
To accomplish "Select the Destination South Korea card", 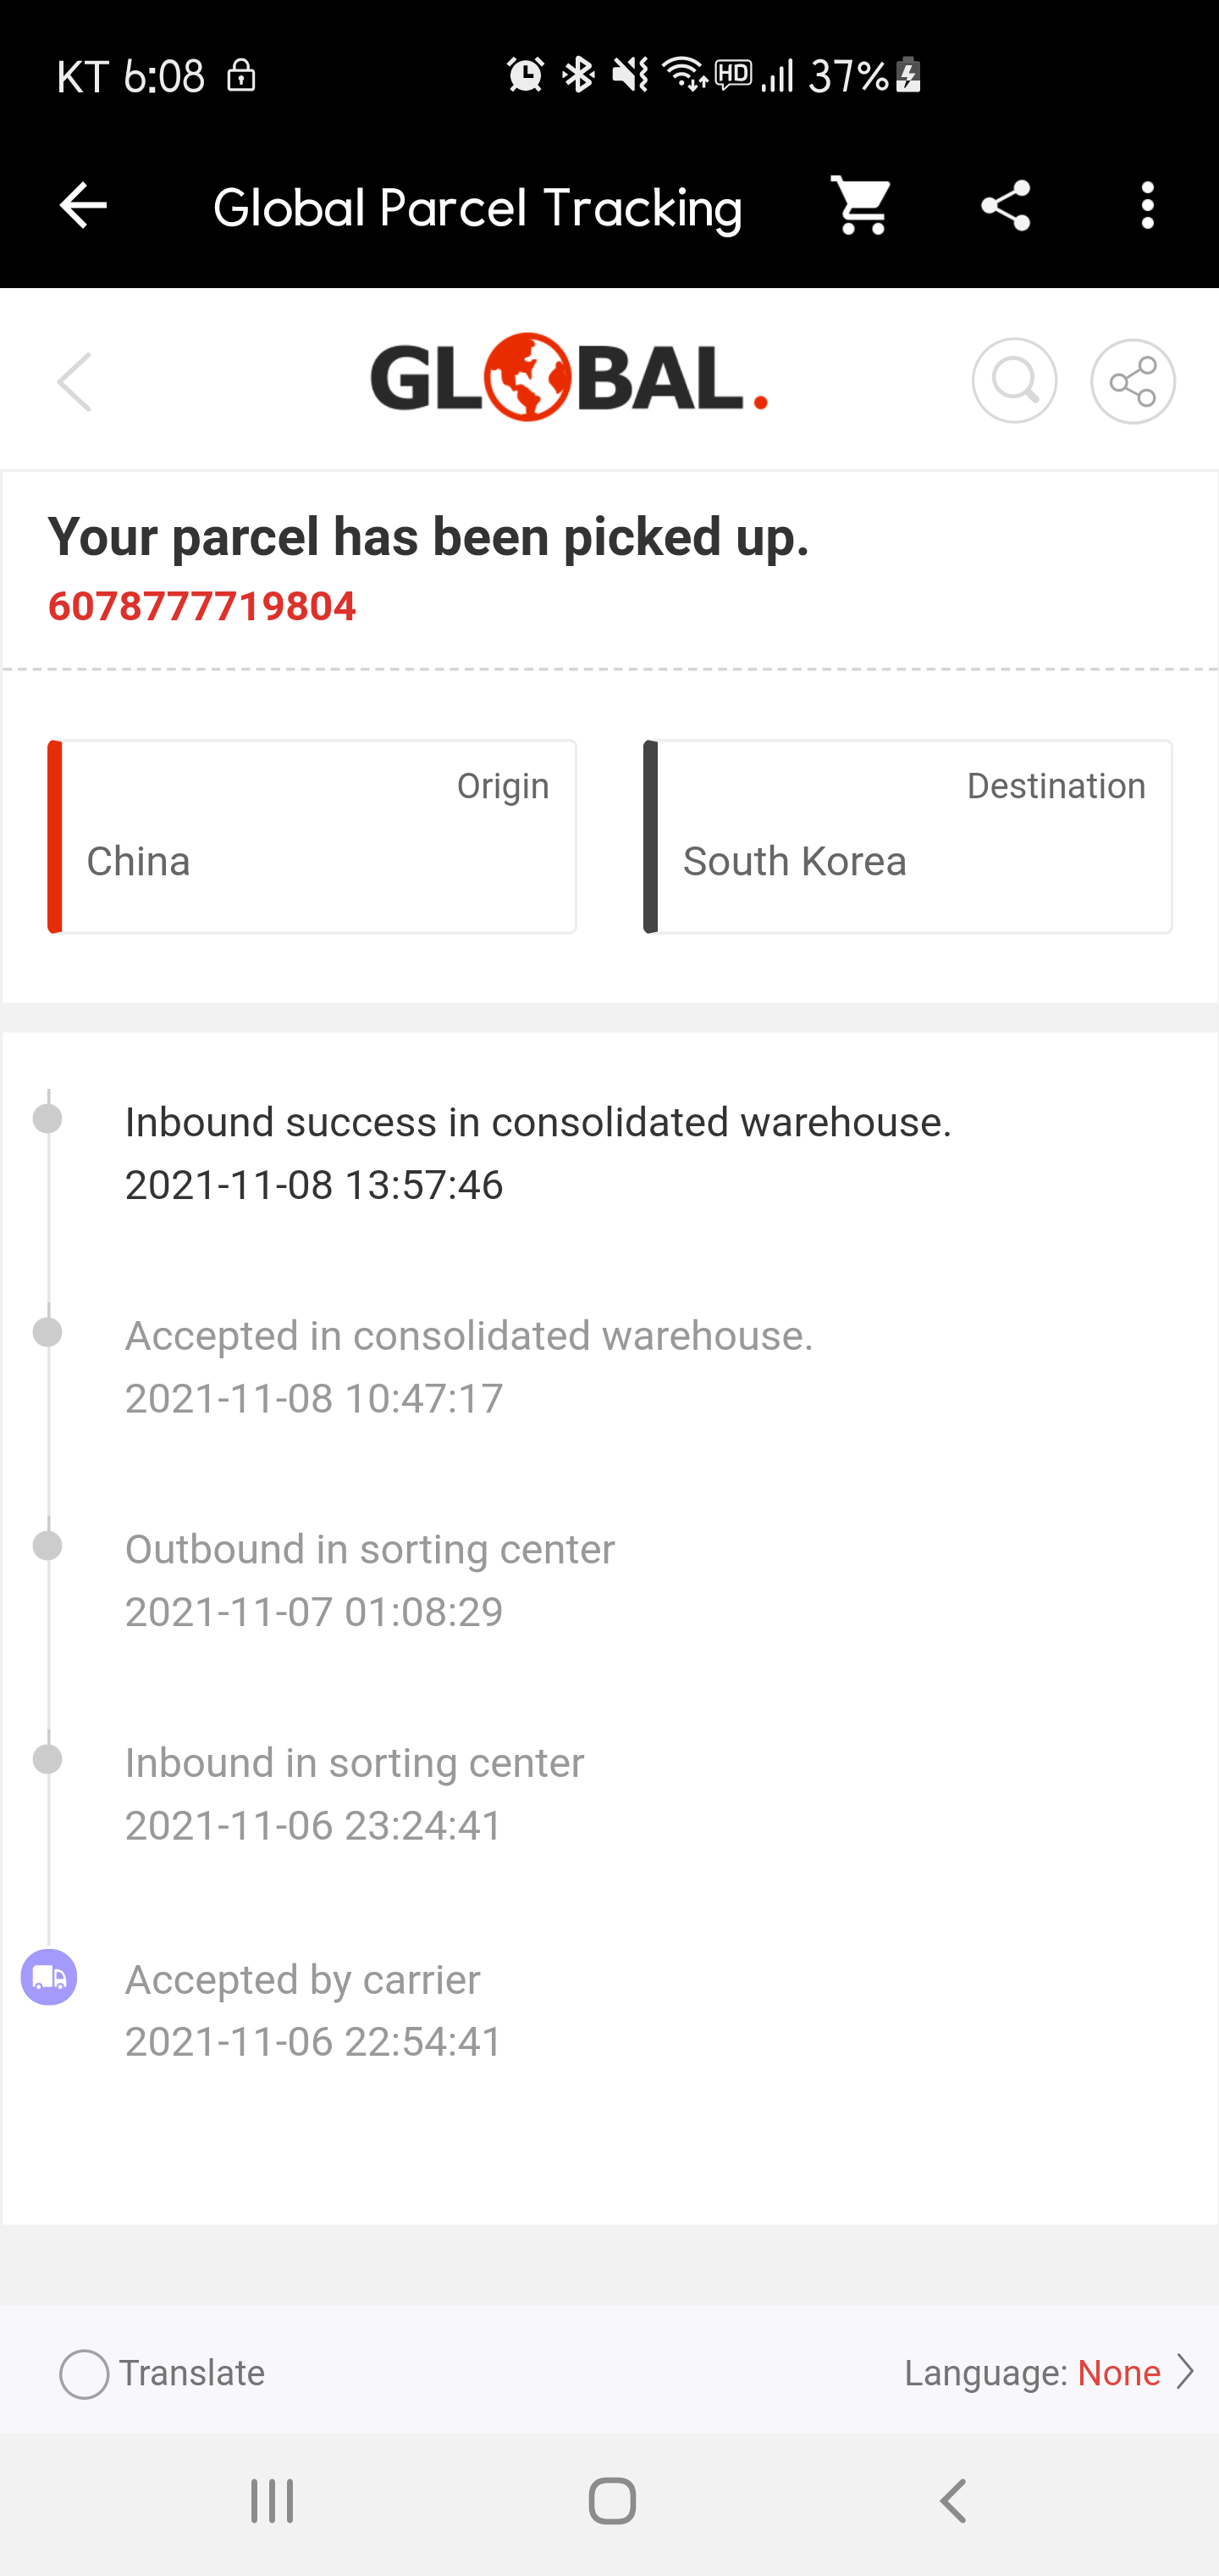I will tap(907, 836).
